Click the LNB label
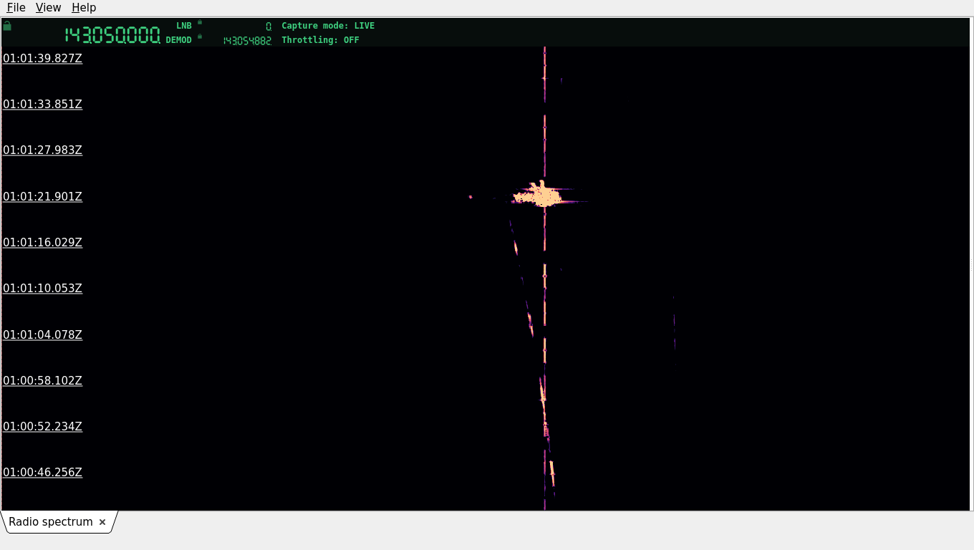This screenshot has height=550, width=974. click(x=184, y=26)
